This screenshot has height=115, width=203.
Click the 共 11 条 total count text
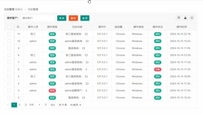coord(63,105)
